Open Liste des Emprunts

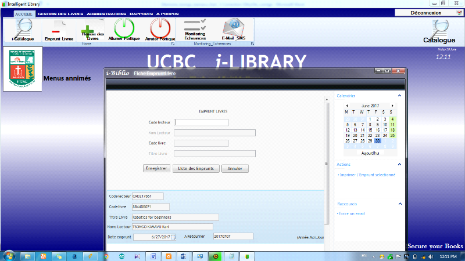pyautogui.click(x=196, y=168)
